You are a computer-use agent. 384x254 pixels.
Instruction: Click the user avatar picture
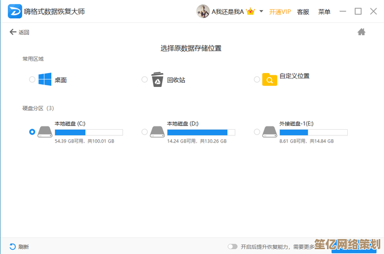[203, 11]
